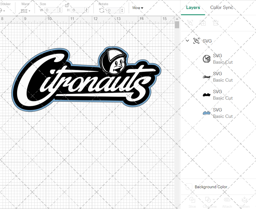Image resolution: width=256 pixels, height=209 pixels.
Task: Select the Flatten tool
Action: [x=244, y=200]
